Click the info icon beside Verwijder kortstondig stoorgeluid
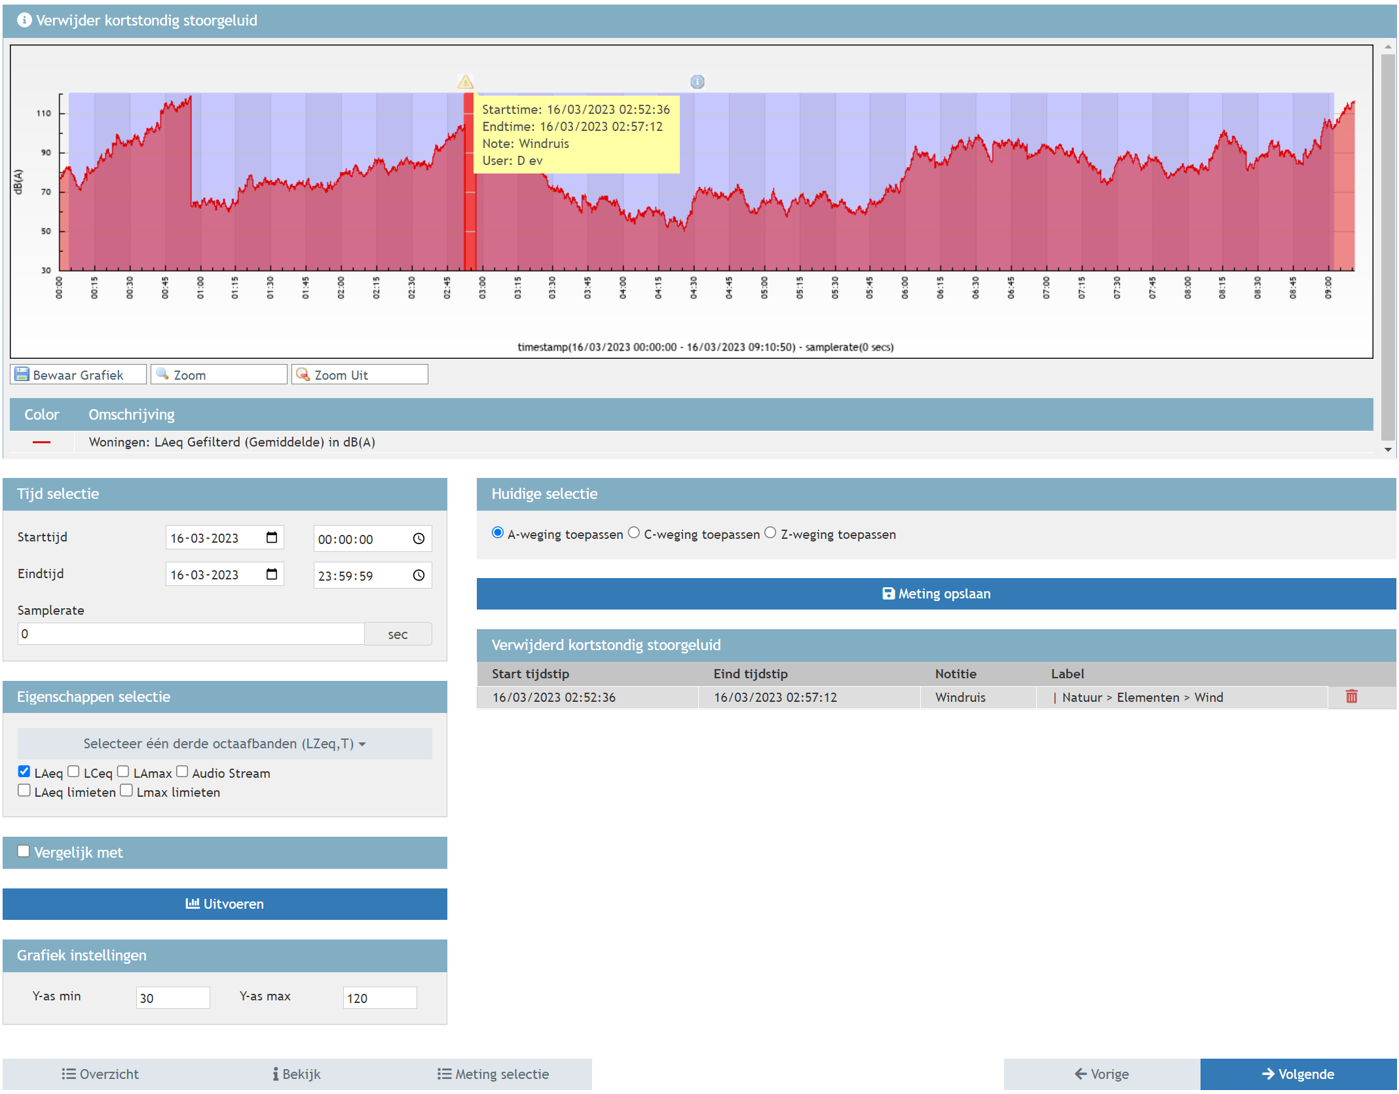 24,20
